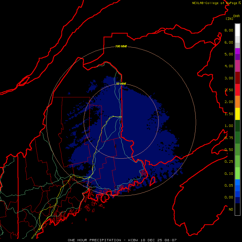Select the 0.10 legend value
Screen dimensions: 242x242
point(229,174)
